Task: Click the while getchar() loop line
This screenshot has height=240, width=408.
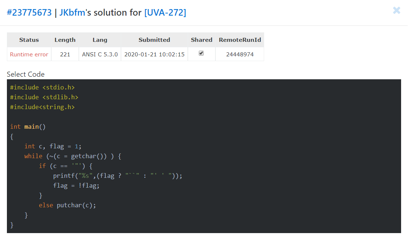Action: 73,156
